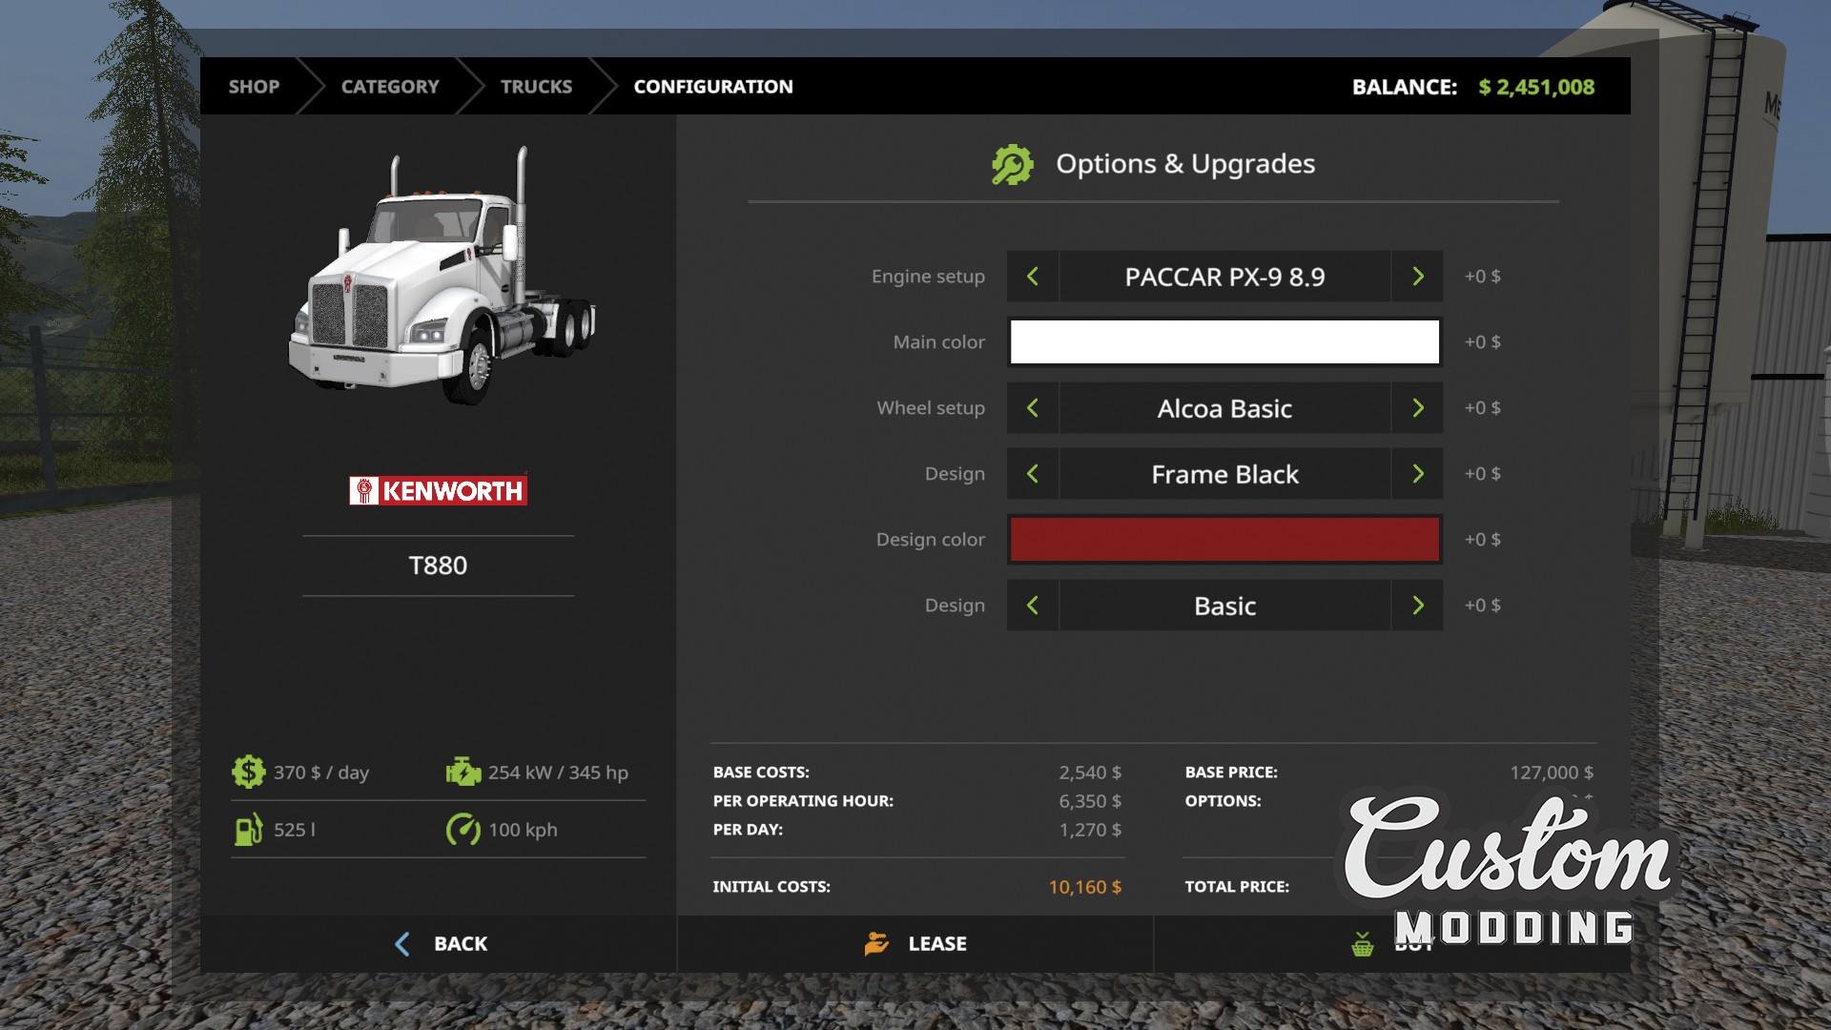
Task: Choose next design after Frame Black
Action: pyautogui.click(x=1417, y=474)
